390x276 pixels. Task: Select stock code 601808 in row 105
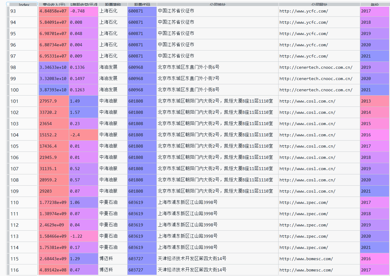pyautogui.click(x=142, y=146)
